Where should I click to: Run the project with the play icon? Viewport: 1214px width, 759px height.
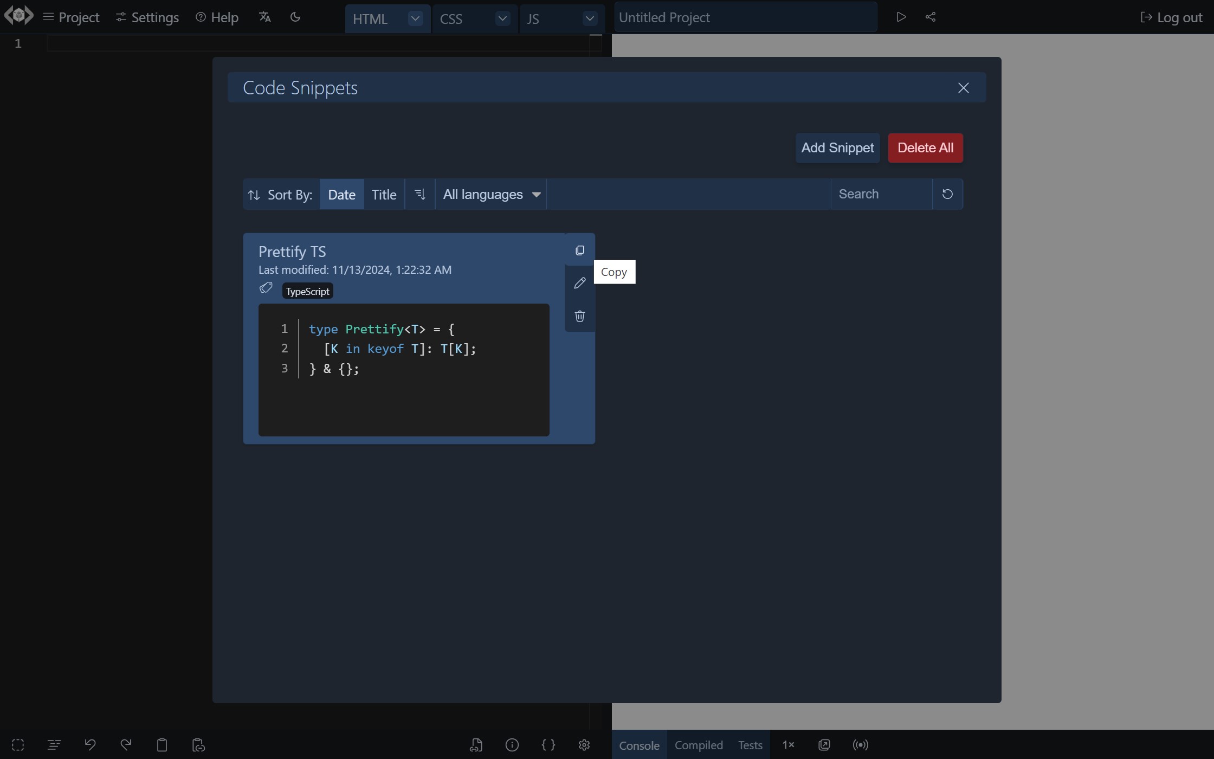pyautogui.click(x=901, y=17)
